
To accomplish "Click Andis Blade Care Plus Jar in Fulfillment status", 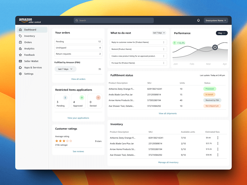I will point(121,95).
